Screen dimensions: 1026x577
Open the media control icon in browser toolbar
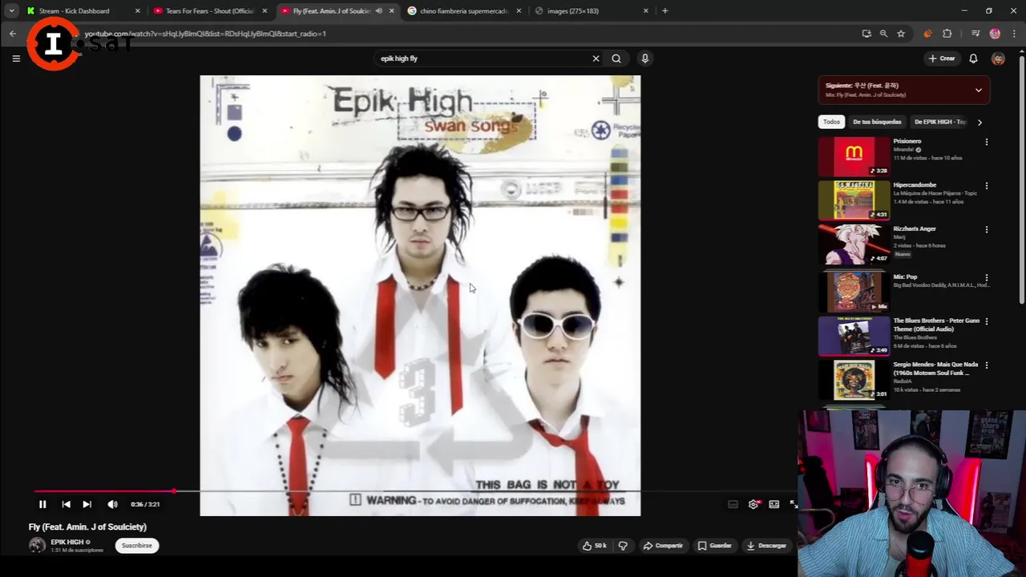pyautogui.click(x=976, y=34)
